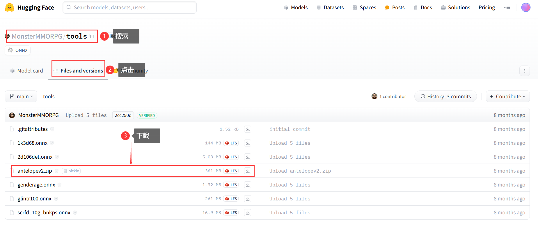The width and height of the screenshot is (538, 239).
Task: Open the genderage.onnx file
Action: pyautogui.click(x=36, y=185)
